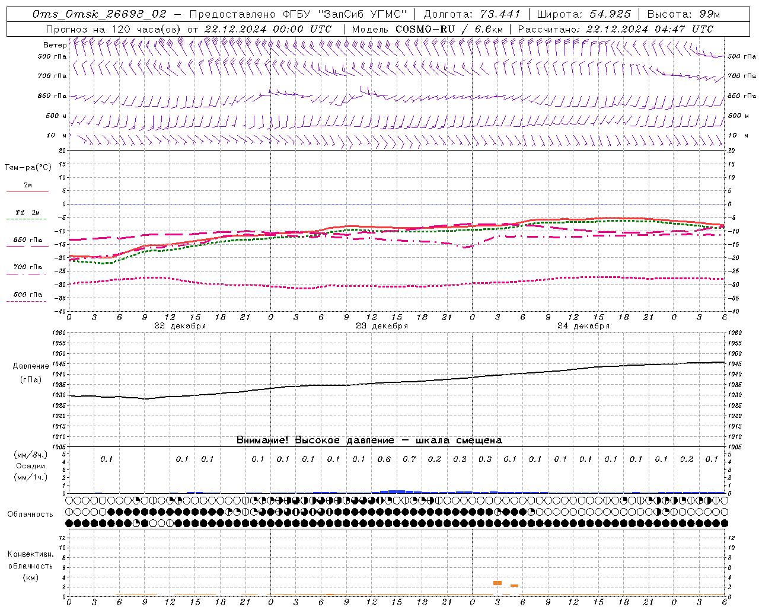Click the 850 гПа temperature legend entry
The image size is (759, 607).
pyautogui.click(x=27, y=240)
